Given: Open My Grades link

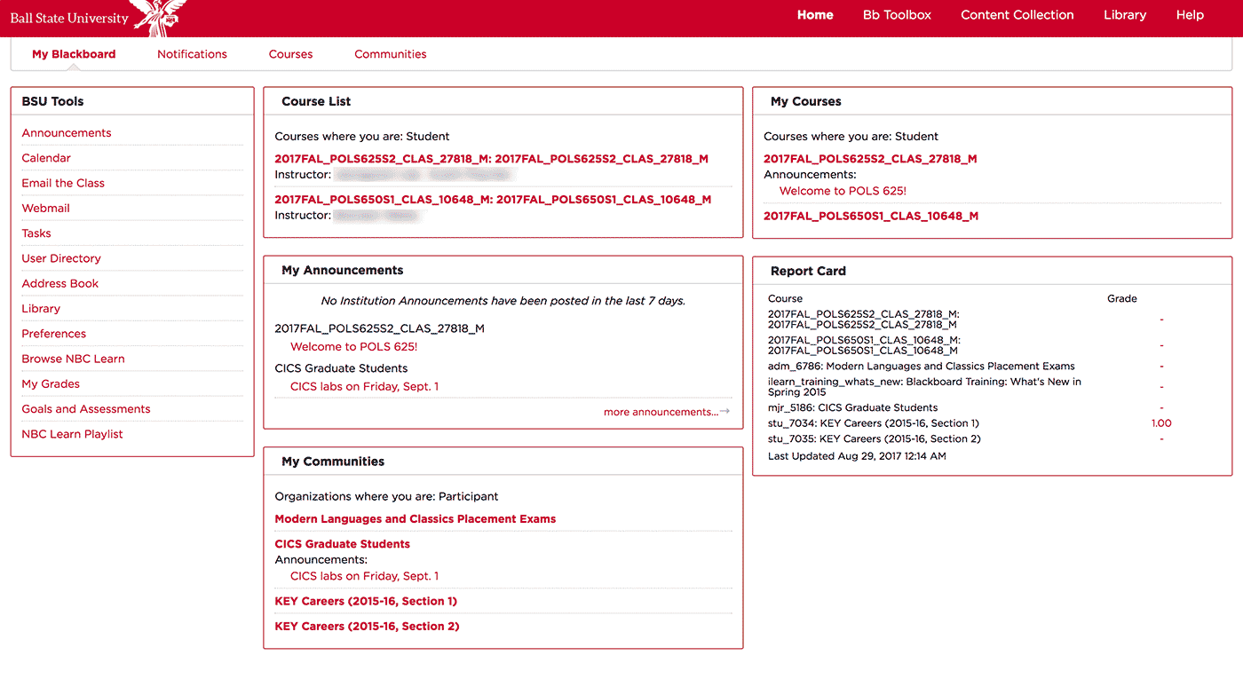Looking at the screenshot, I should coord(51,384).
